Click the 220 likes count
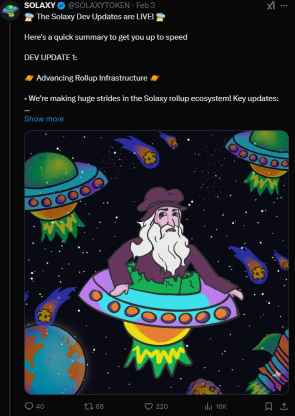Viewport: 295px width, 416px height. tap(162, 406)
